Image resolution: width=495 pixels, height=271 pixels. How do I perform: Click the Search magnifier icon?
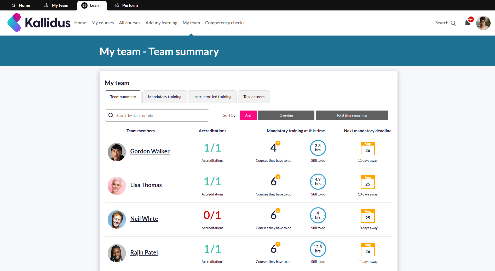[454, 23]
